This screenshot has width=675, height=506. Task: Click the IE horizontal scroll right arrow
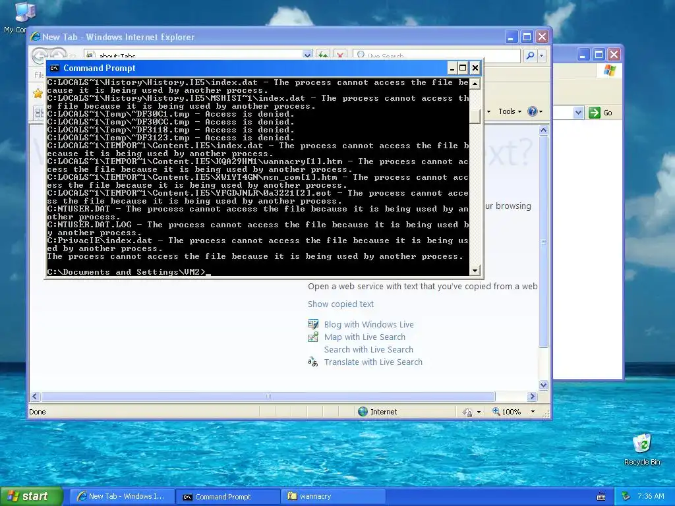click(x=533, y=396)
